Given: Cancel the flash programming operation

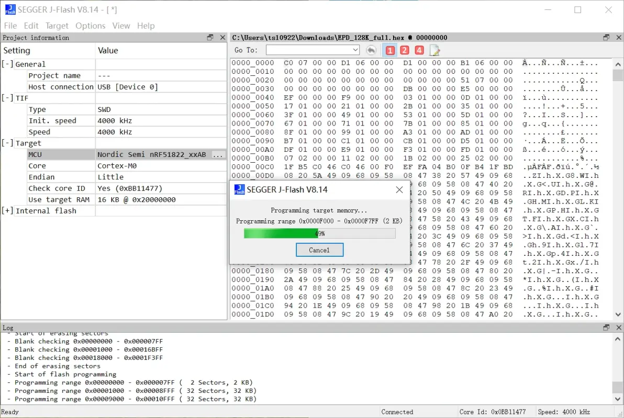Looking at the screenshot, I should (x=319, y=250).
